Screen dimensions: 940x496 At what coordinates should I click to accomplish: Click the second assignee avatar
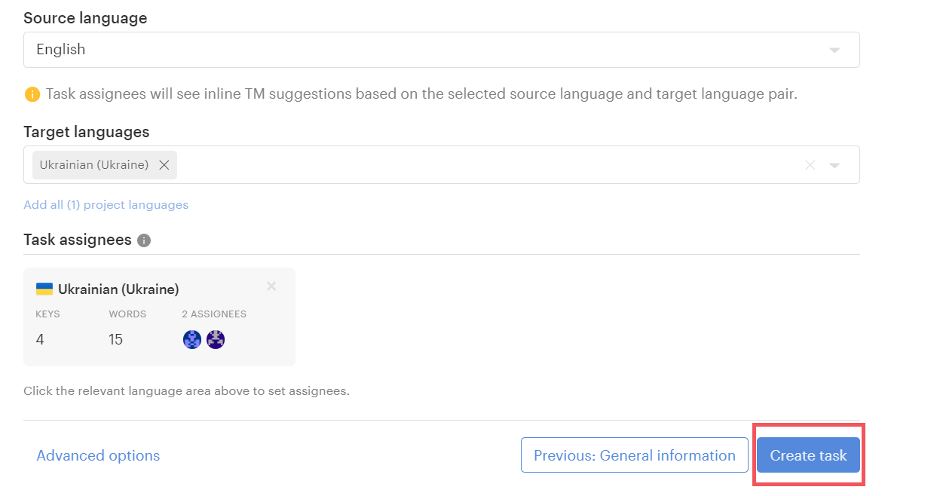coord(216,340)
